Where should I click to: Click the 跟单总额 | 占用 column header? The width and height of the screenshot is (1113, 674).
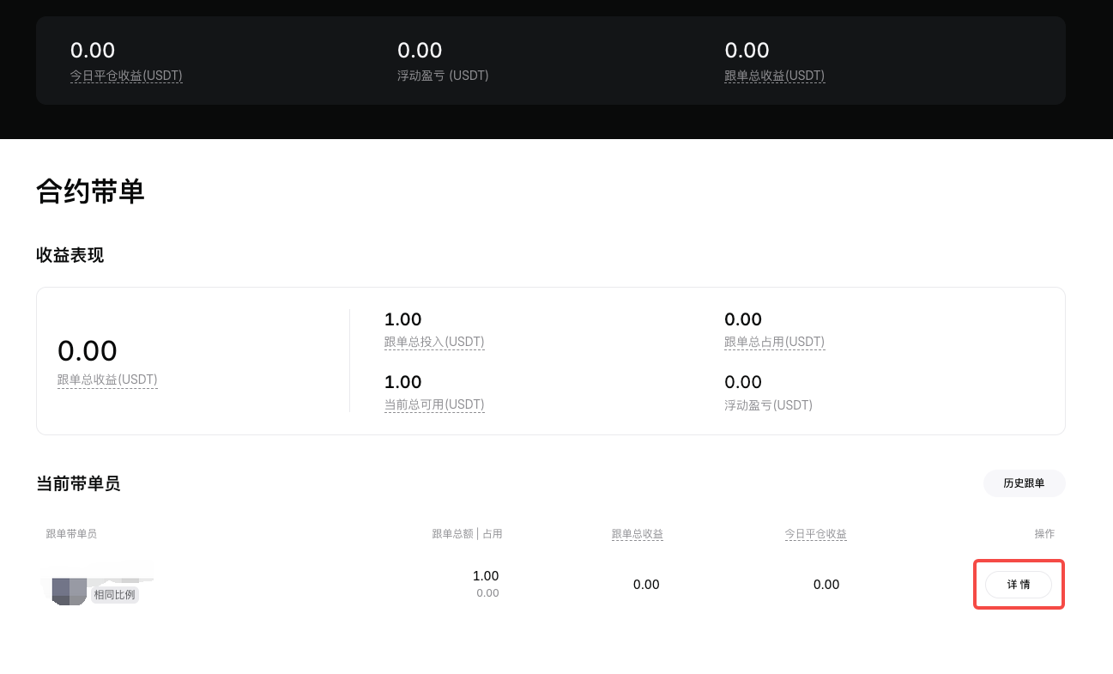point(467,534)
